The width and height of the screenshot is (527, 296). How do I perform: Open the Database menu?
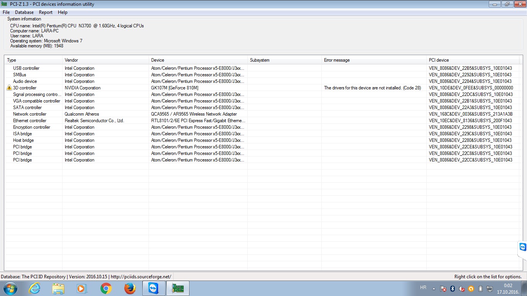[x=24, y=12]
